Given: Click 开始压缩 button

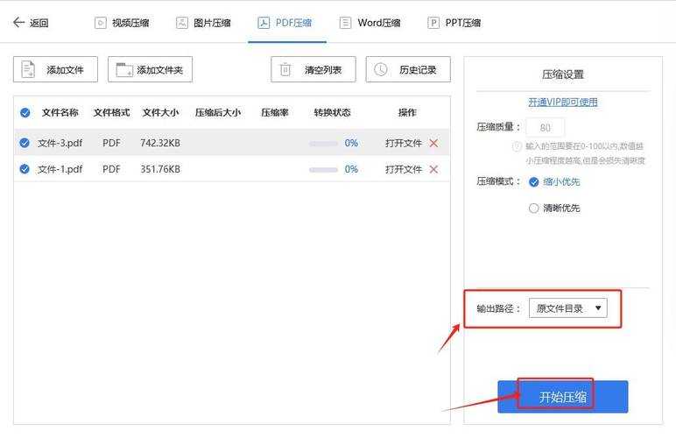Looking at the screenshot, I should tap(563, 397).
